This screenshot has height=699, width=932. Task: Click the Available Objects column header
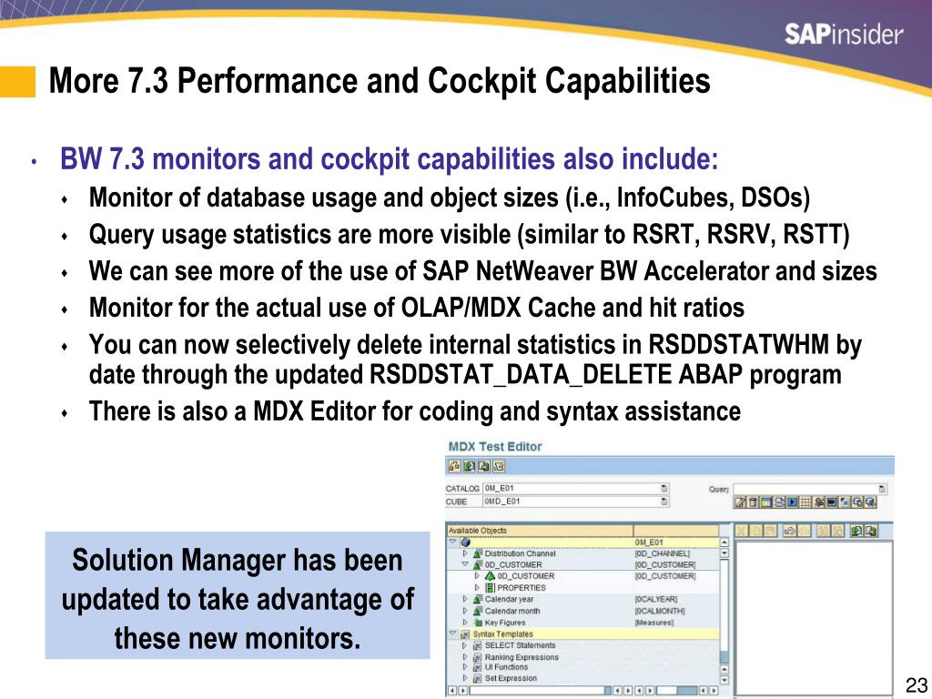[x=541, y=531]
